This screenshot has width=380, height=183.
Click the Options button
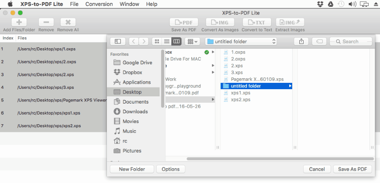[x=171, y=169]
